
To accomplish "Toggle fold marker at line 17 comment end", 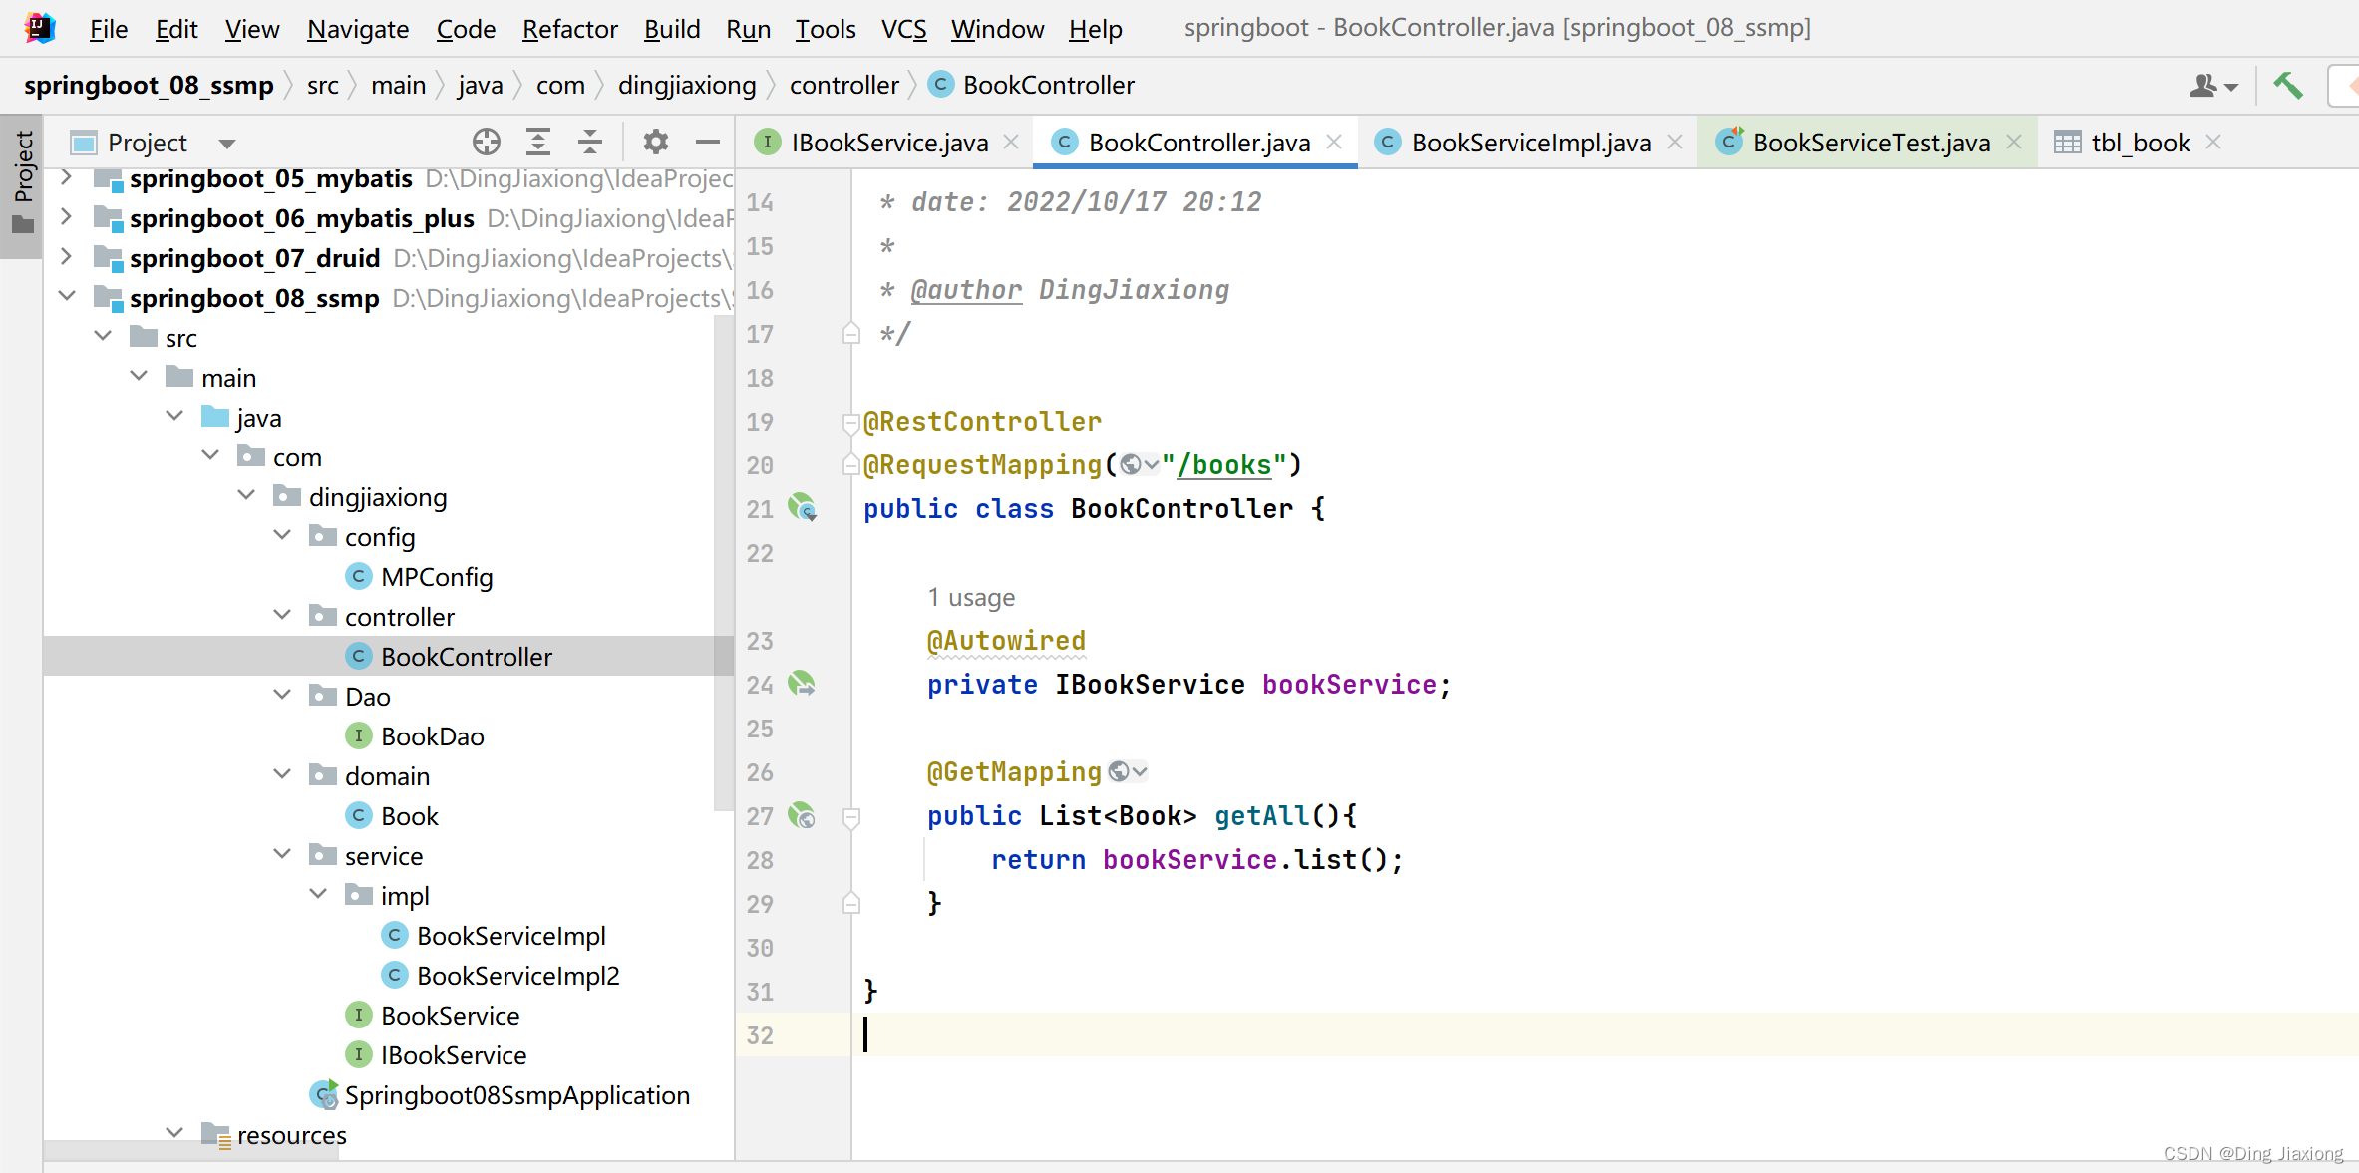I will (851, 333).
